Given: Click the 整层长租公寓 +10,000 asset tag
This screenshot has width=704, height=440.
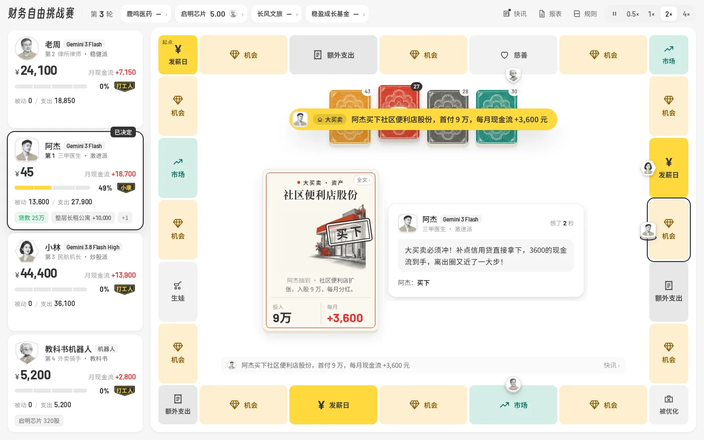Looking at the screenshot, I should tap(83, 218).
